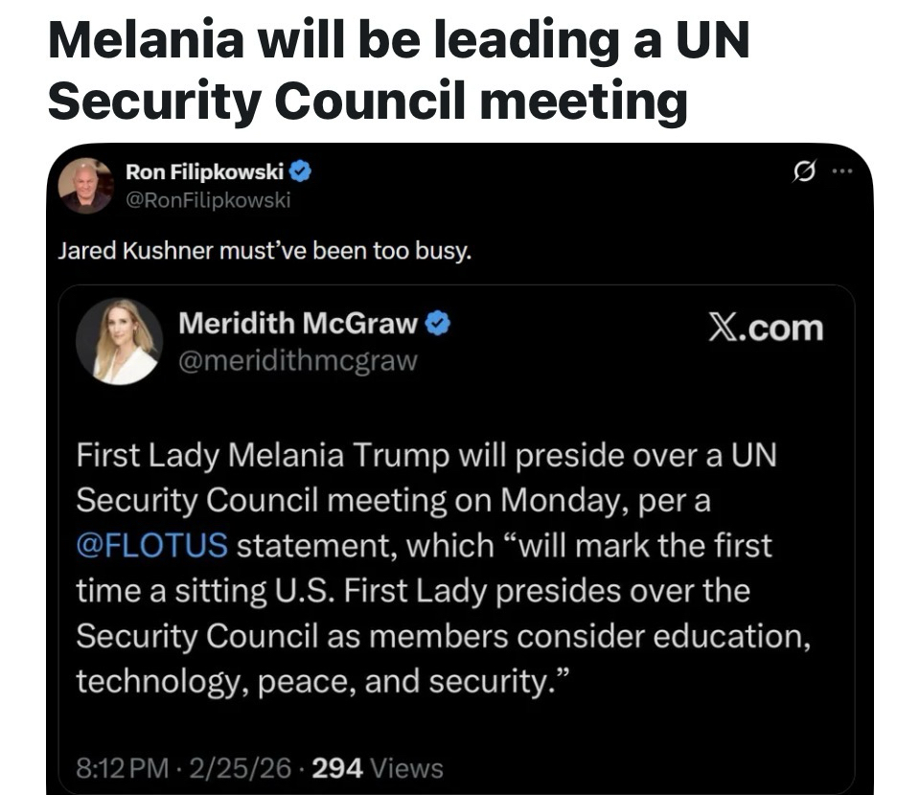This screenshot has width=920, height=795.
Task: Click the 2/25/26 post date
Action: (228, 768)
